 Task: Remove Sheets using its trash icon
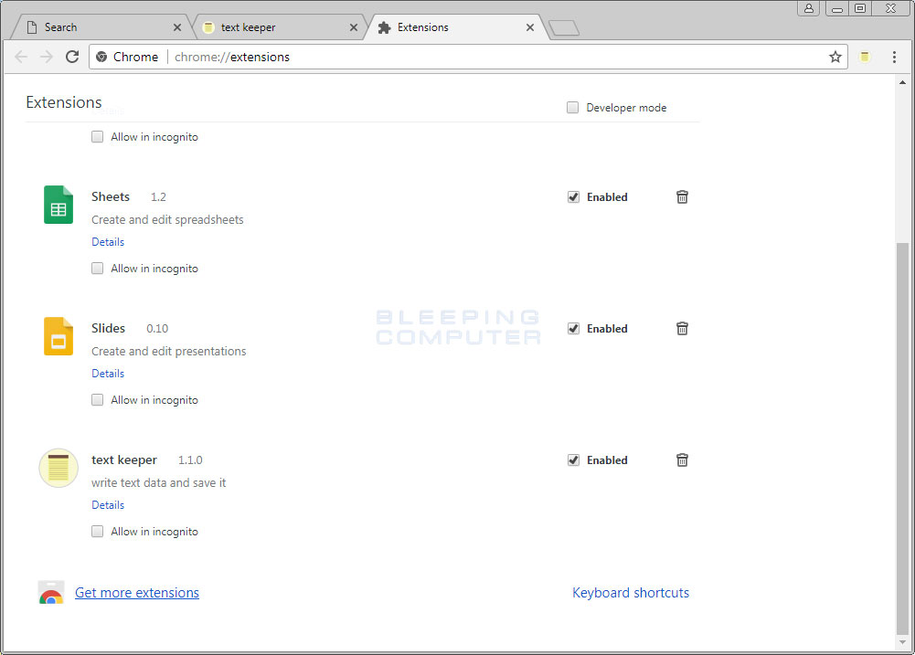[x=682, y=196]
